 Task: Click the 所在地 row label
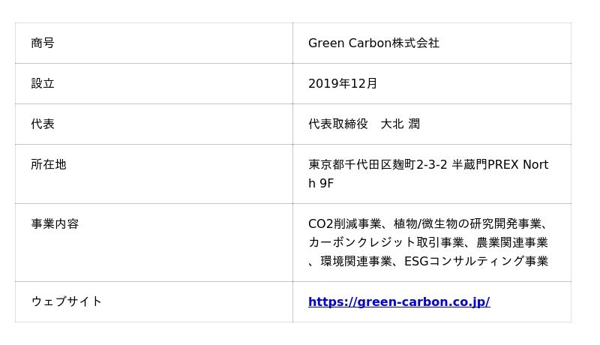(x=49, y=164)
